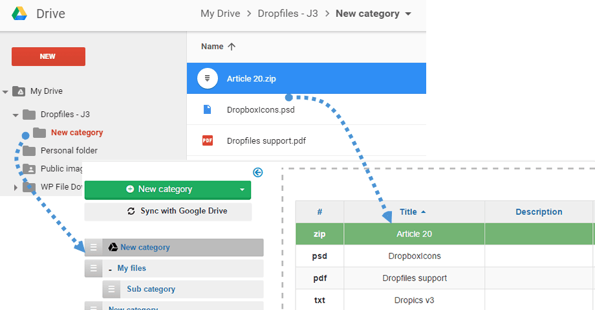The image size is (595, 310).
Task: Click the PDF icon beside Dropfiles support.pdf
Action: [207, 140]
